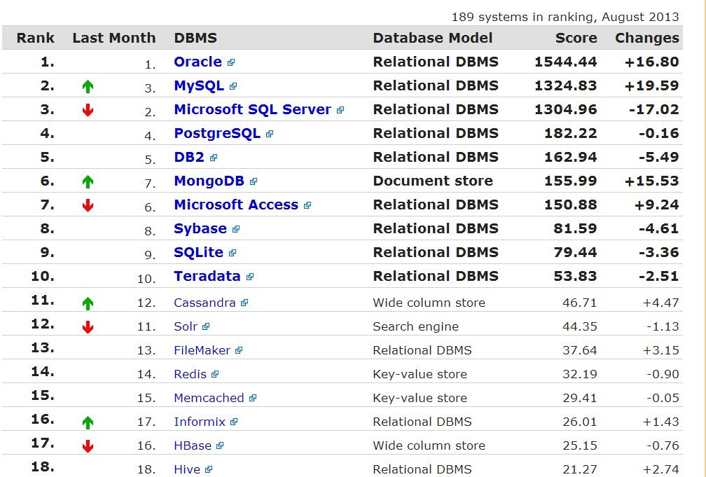Select the change value -17.02
Screen dimensions: 706x477
(x=653, y=109)
